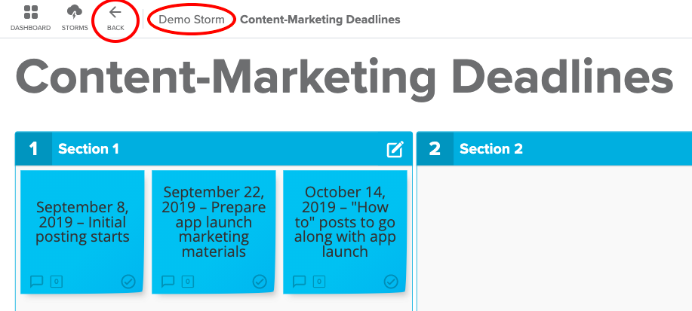Open comments on September 22 note
Screen dimensions: 692x311
pyautogui.click(x=168, y=281)
